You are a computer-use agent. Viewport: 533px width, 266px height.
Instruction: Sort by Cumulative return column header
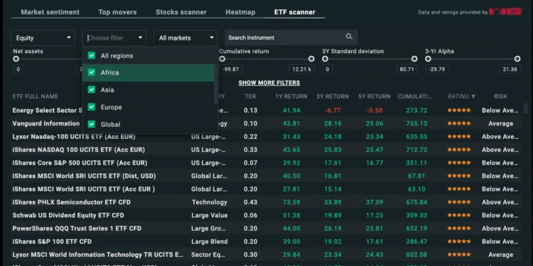415,96
